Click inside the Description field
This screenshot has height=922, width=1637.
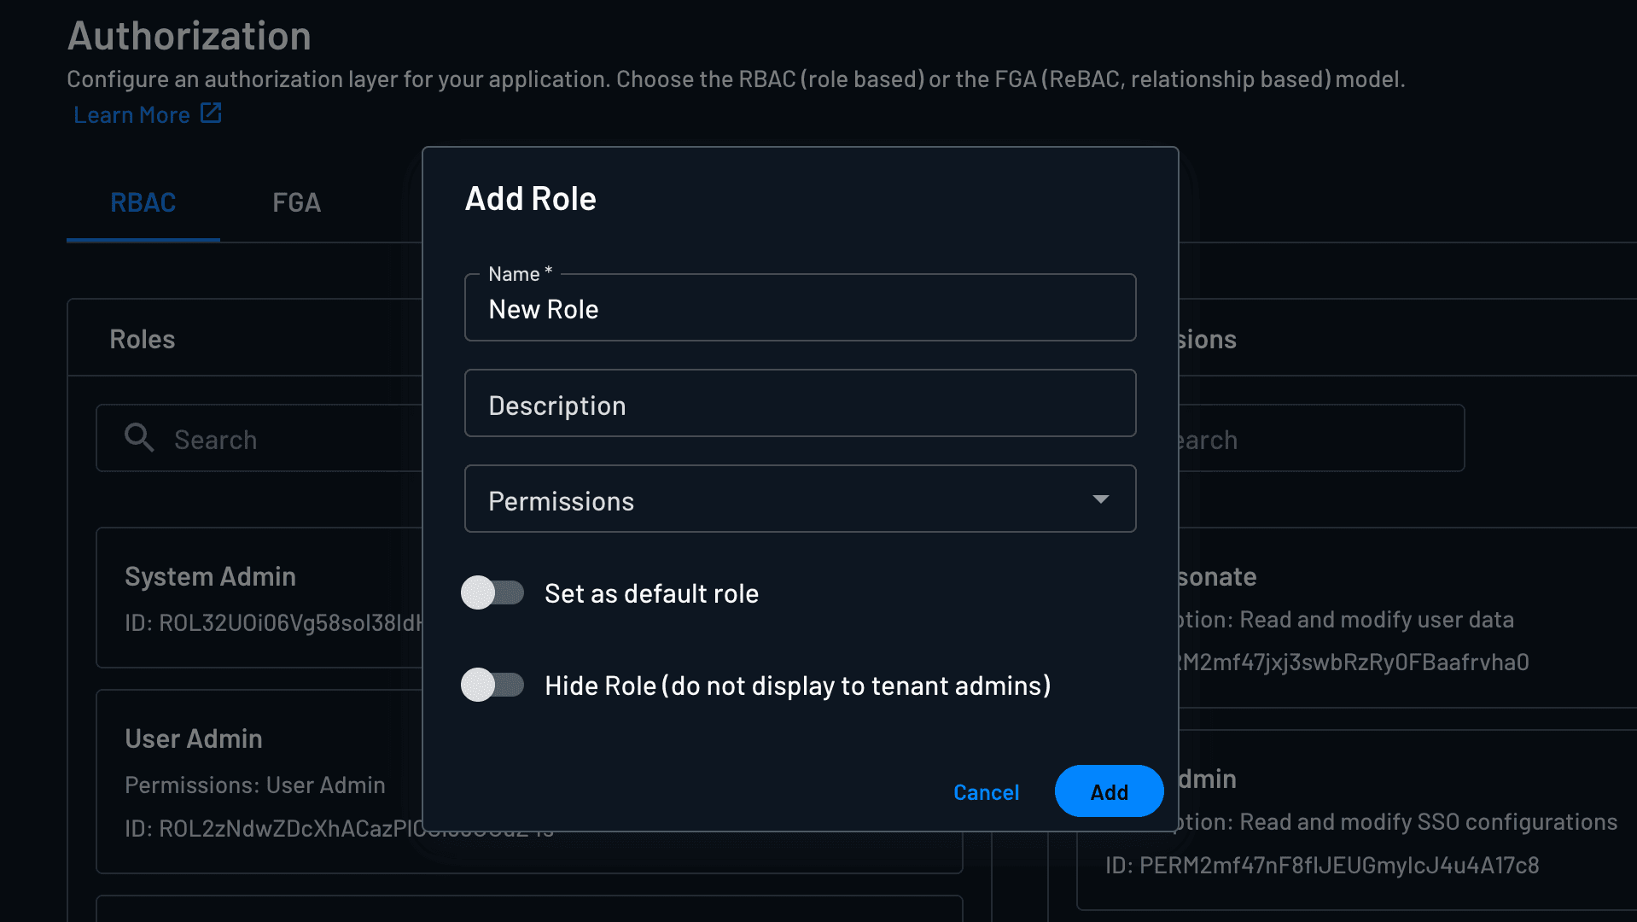799,403
